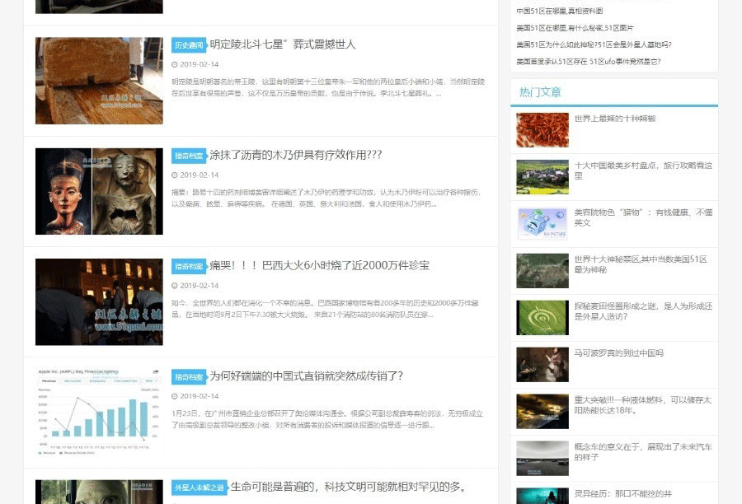Click the Nefertiti bust and mummy thumbnail
Screen dimensions: 742x504
tap(99, 192)
